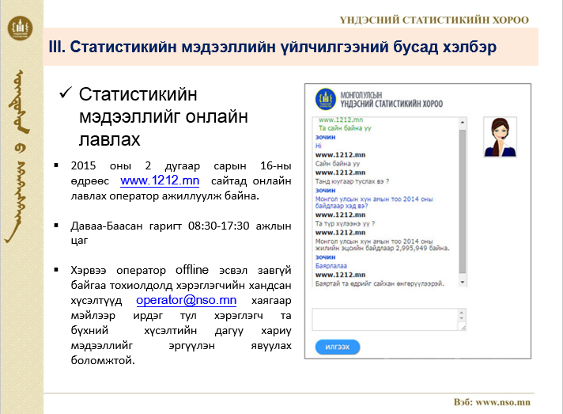Image resolution: width=563 pixels, height=414 pixels.
Task: Click the green 'Та сайн байна уу' message
Action: (x=346, y=127)
